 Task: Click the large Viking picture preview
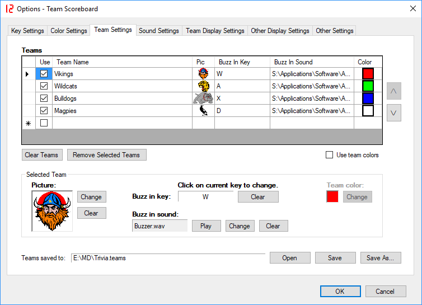[52, 211]
